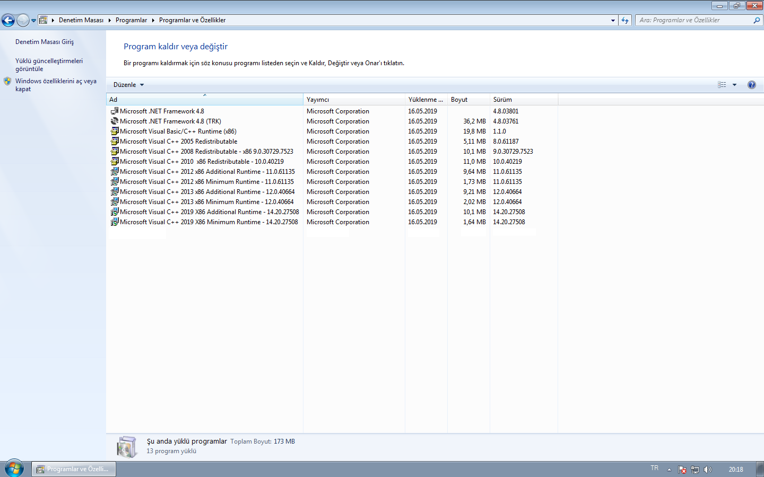The image size is (764, 477).
Task: Open the recent pages dropdown arrow
Action: tap(33, 21)
